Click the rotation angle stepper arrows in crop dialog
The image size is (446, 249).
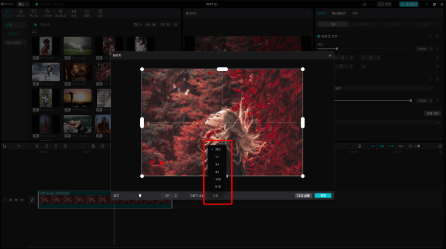[175, 196]
